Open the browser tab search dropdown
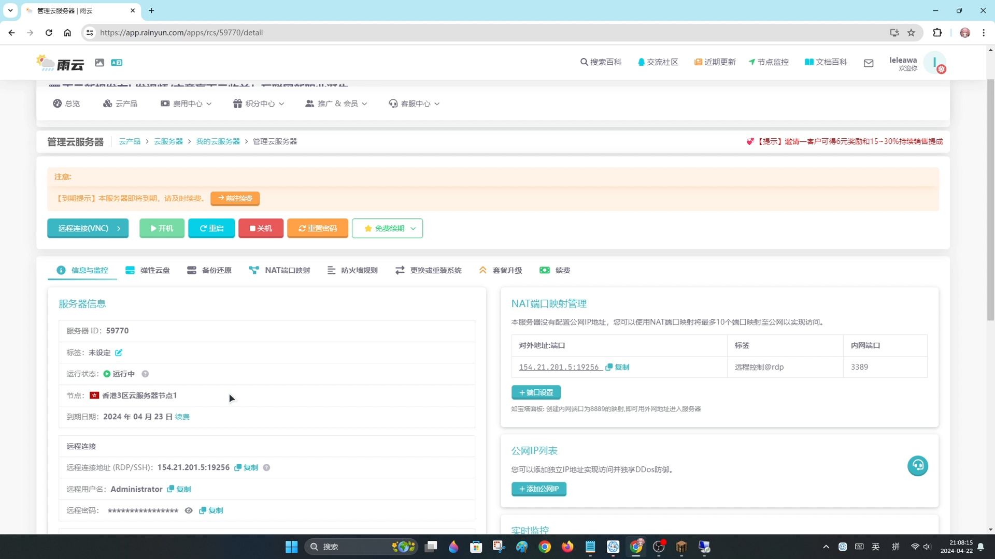Viewport: 995px width, 559px height. (10, 10)
